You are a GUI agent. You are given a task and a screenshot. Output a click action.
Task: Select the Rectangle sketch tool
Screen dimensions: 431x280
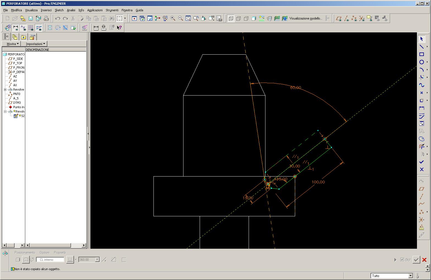click(421, 54)
